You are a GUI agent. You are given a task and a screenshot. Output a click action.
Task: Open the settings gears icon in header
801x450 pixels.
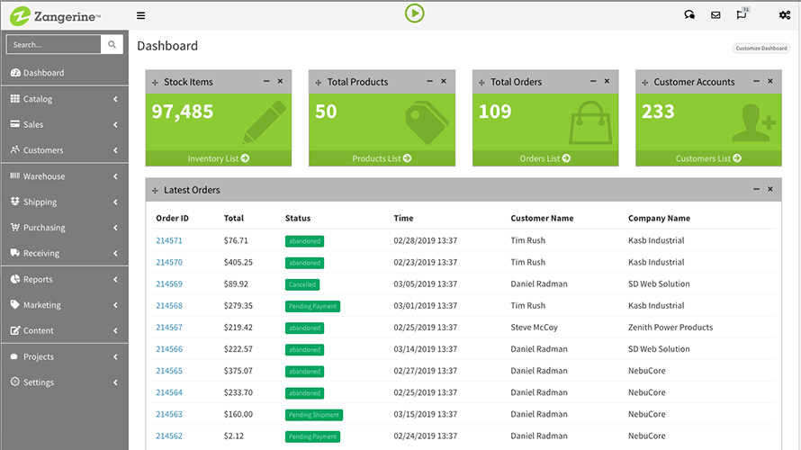[x=785, y=15]
